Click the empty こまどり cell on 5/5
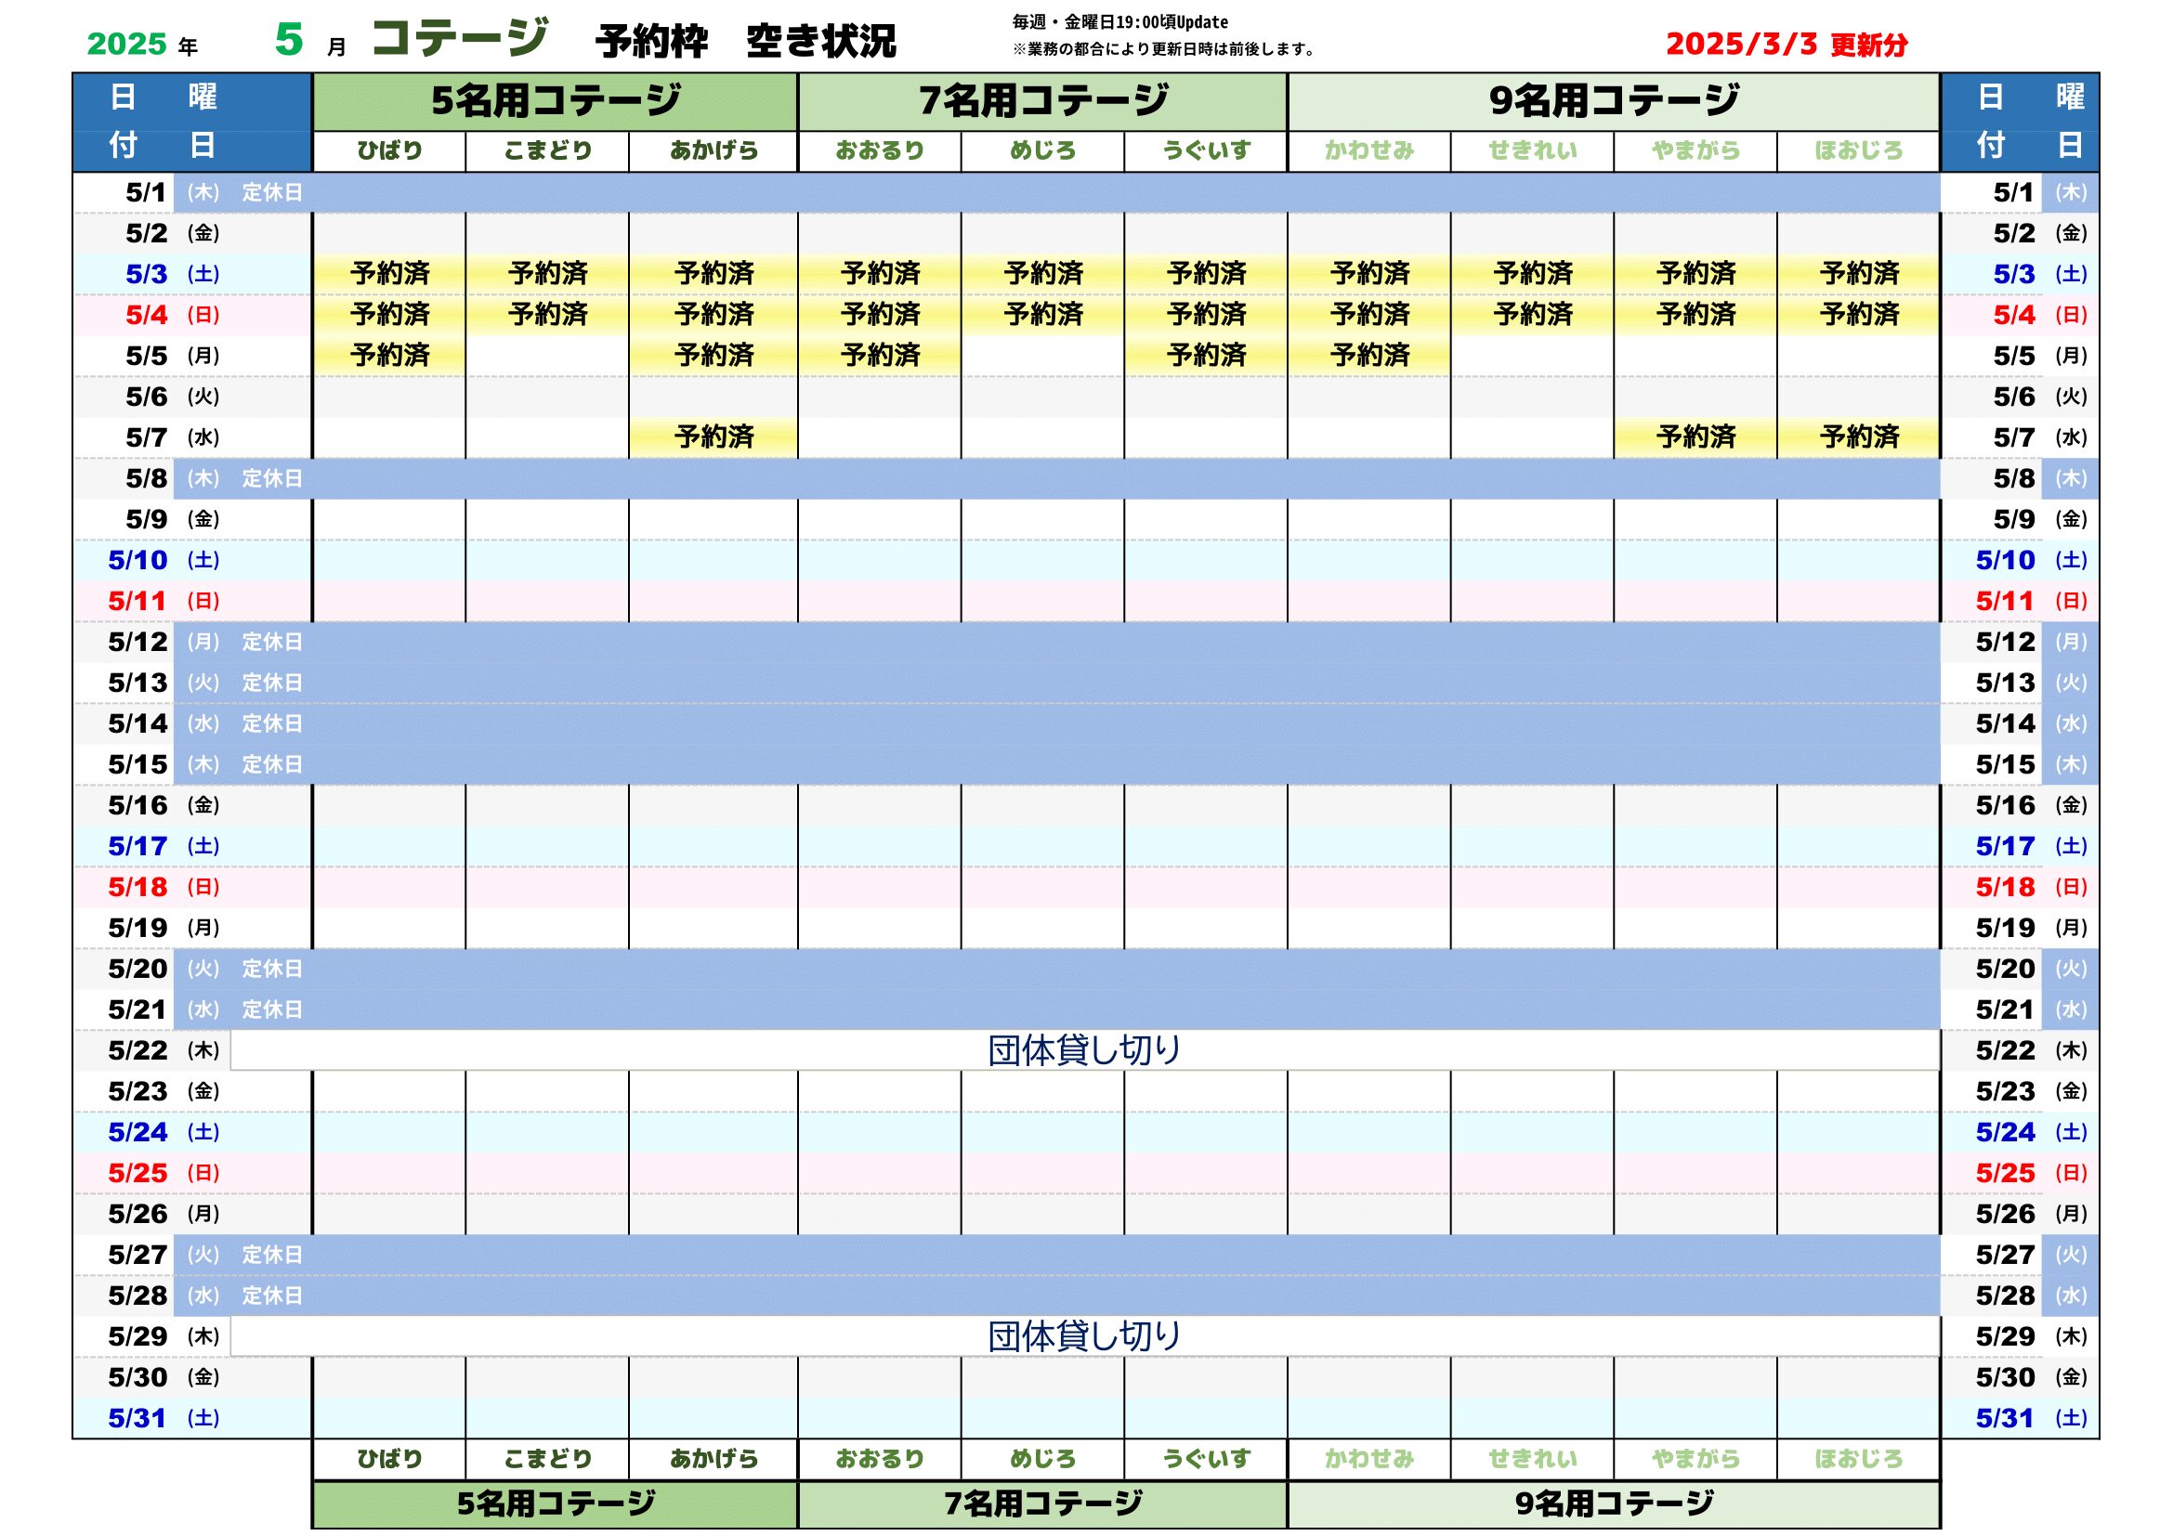2173x1536 pixels. [x=547, y=356]
